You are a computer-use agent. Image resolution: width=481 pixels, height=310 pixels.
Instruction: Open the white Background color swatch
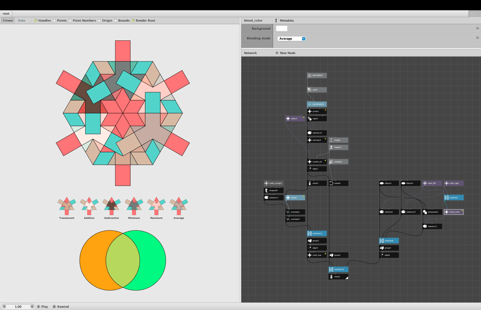pos(281,28)
